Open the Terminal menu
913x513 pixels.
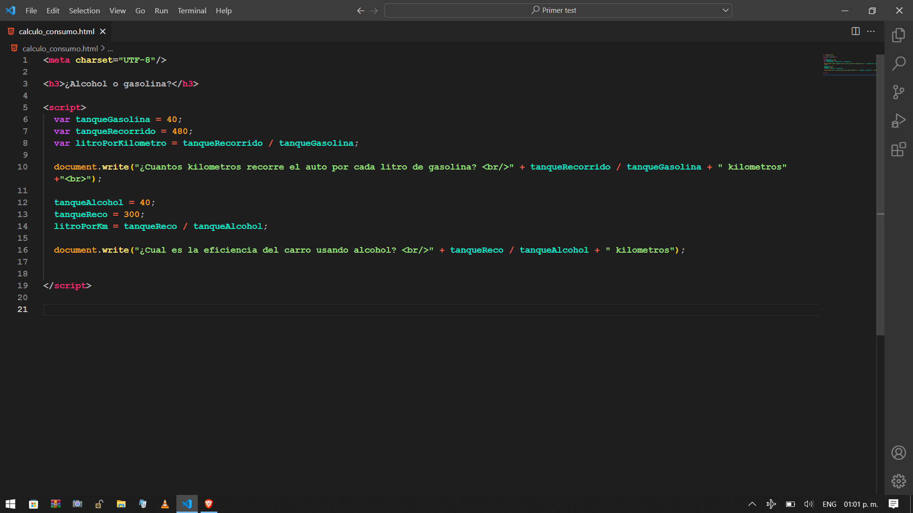[192, 10]
